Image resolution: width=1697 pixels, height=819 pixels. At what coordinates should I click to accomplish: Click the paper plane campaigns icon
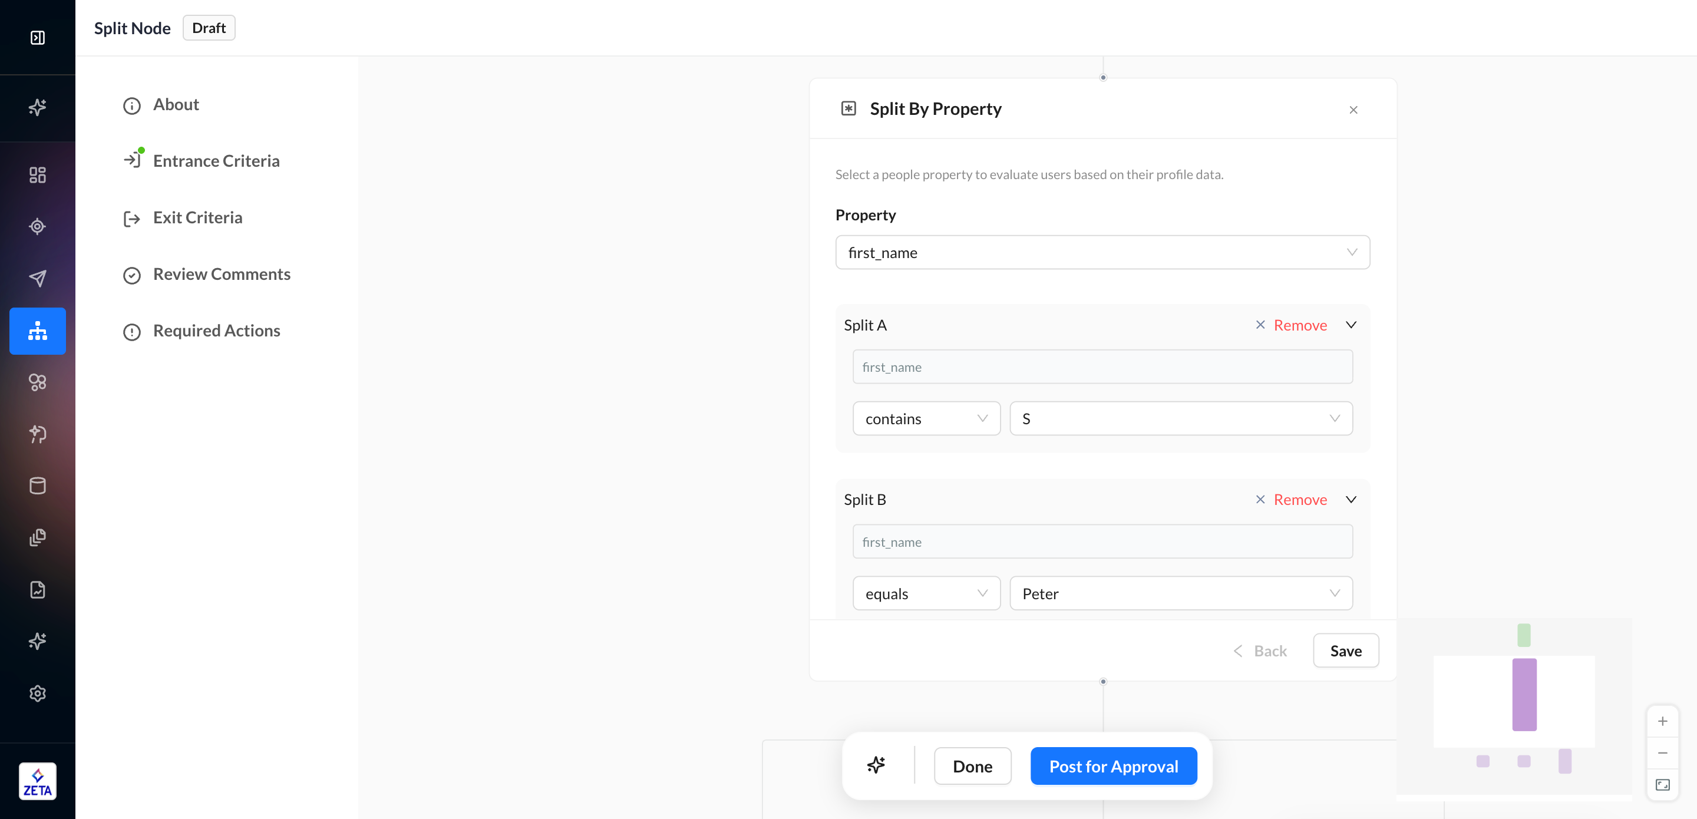[x=38, y=278]
